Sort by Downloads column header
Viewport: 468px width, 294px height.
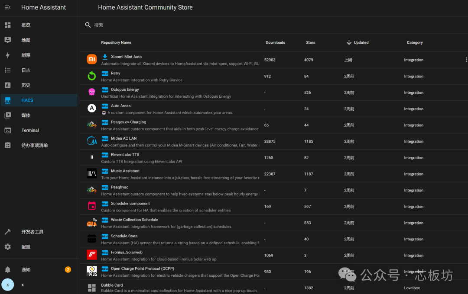[275, 43]
